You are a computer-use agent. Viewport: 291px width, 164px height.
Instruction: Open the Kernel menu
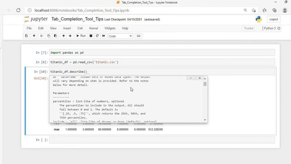93,28
